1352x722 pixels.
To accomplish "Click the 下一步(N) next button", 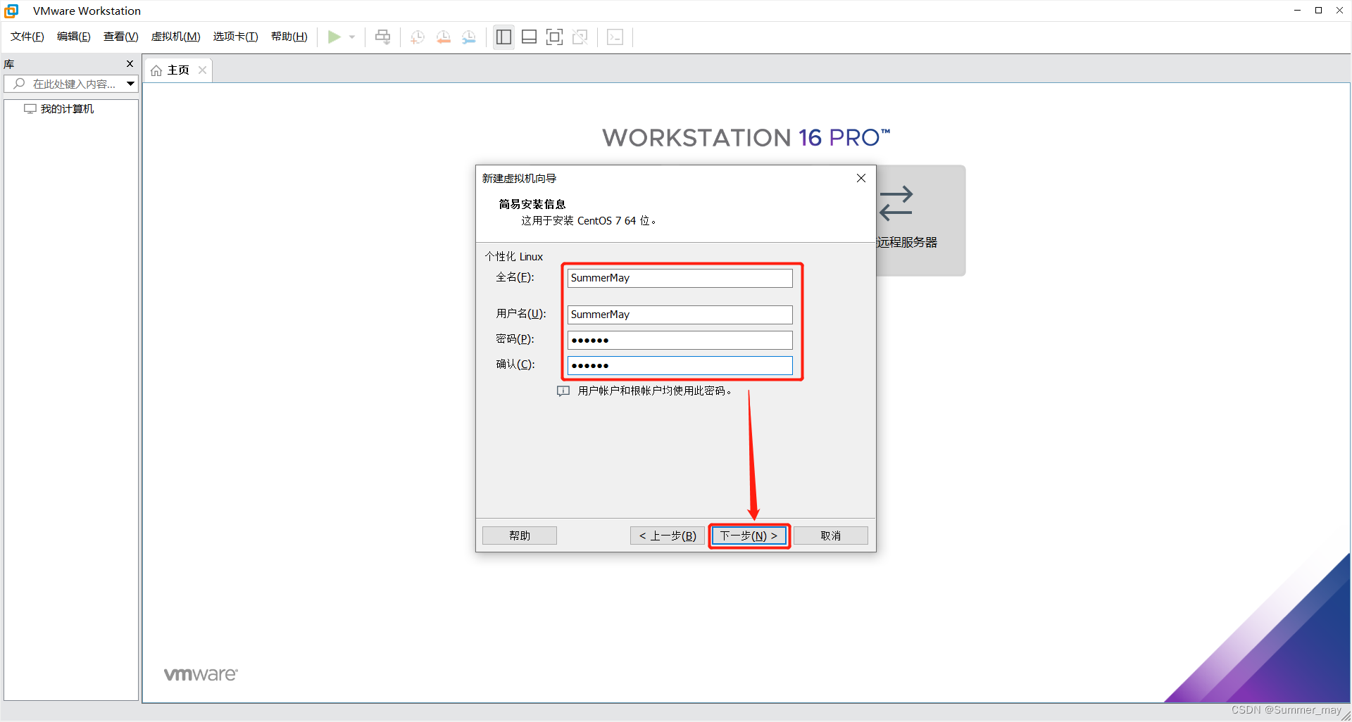I will click(x=749, y=536).
